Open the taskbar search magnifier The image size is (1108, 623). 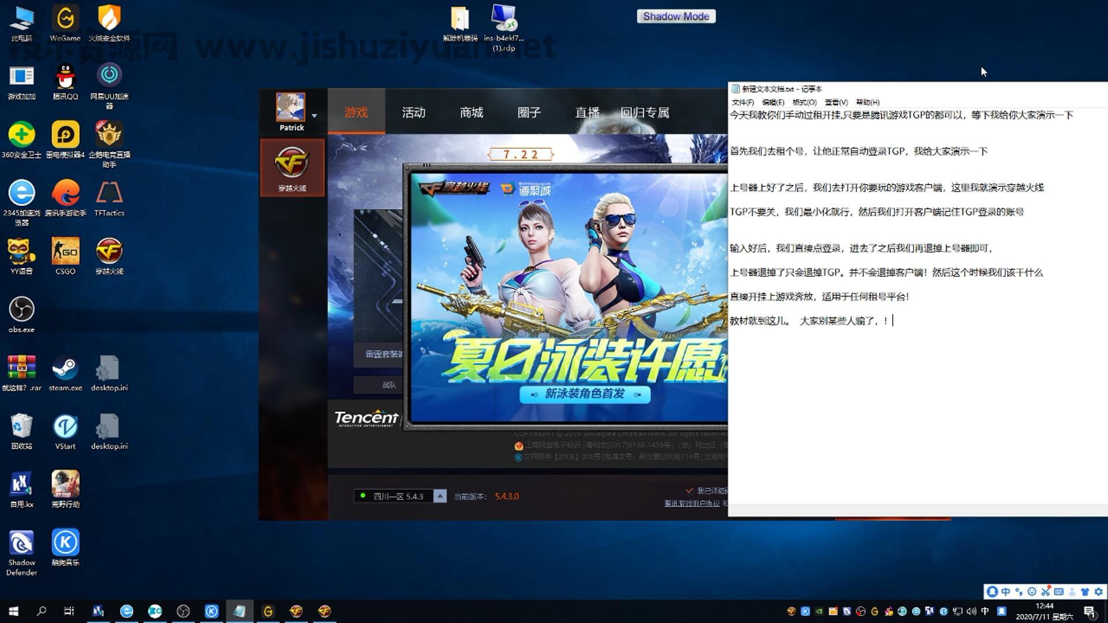tap(42, 611)
